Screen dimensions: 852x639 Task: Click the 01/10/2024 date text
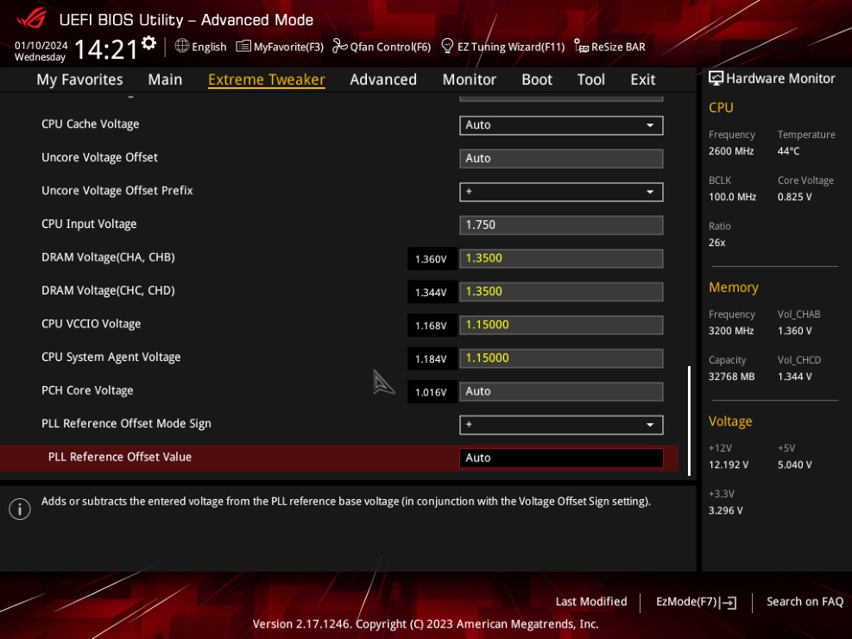click(41, 45)
